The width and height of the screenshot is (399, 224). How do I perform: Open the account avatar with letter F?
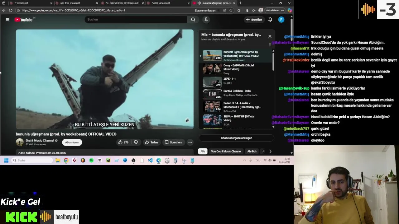(281, 20)
